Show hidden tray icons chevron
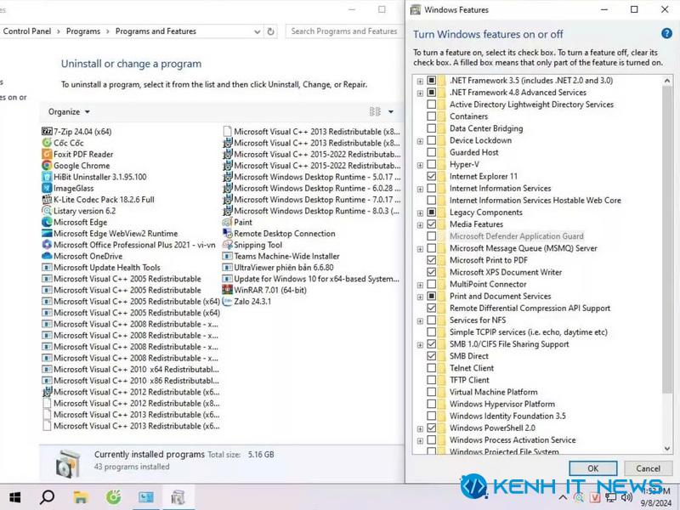This screenshot has height=510, width=680. click(x=563, y=497)
